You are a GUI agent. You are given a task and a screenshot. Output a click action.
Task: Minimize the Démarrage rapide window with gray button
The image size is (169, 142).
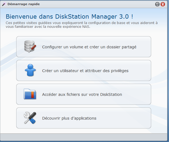tap(157, 4)
